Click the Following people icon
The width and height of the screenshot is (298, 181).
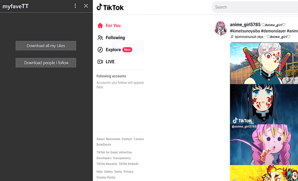point(100,38)
